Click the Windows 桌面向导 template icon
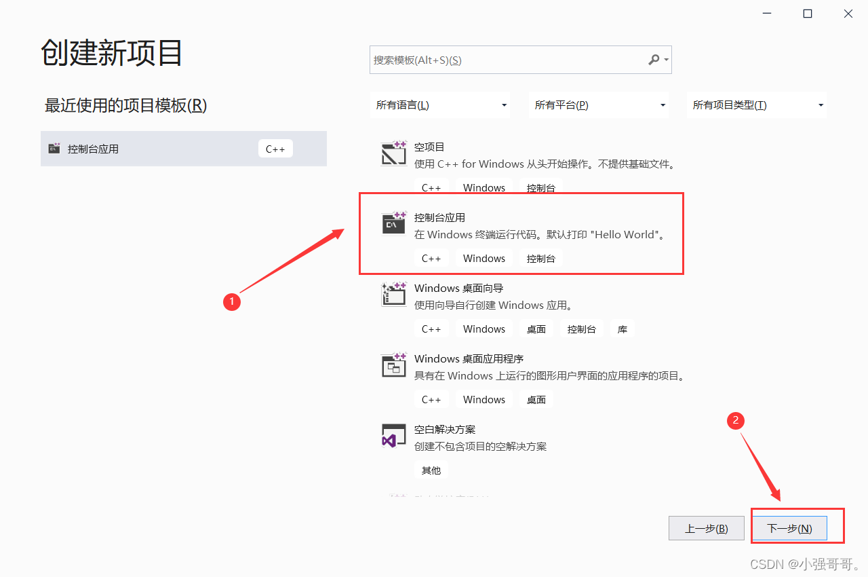The width and height of the screenshot is (868, 577). 393,295
